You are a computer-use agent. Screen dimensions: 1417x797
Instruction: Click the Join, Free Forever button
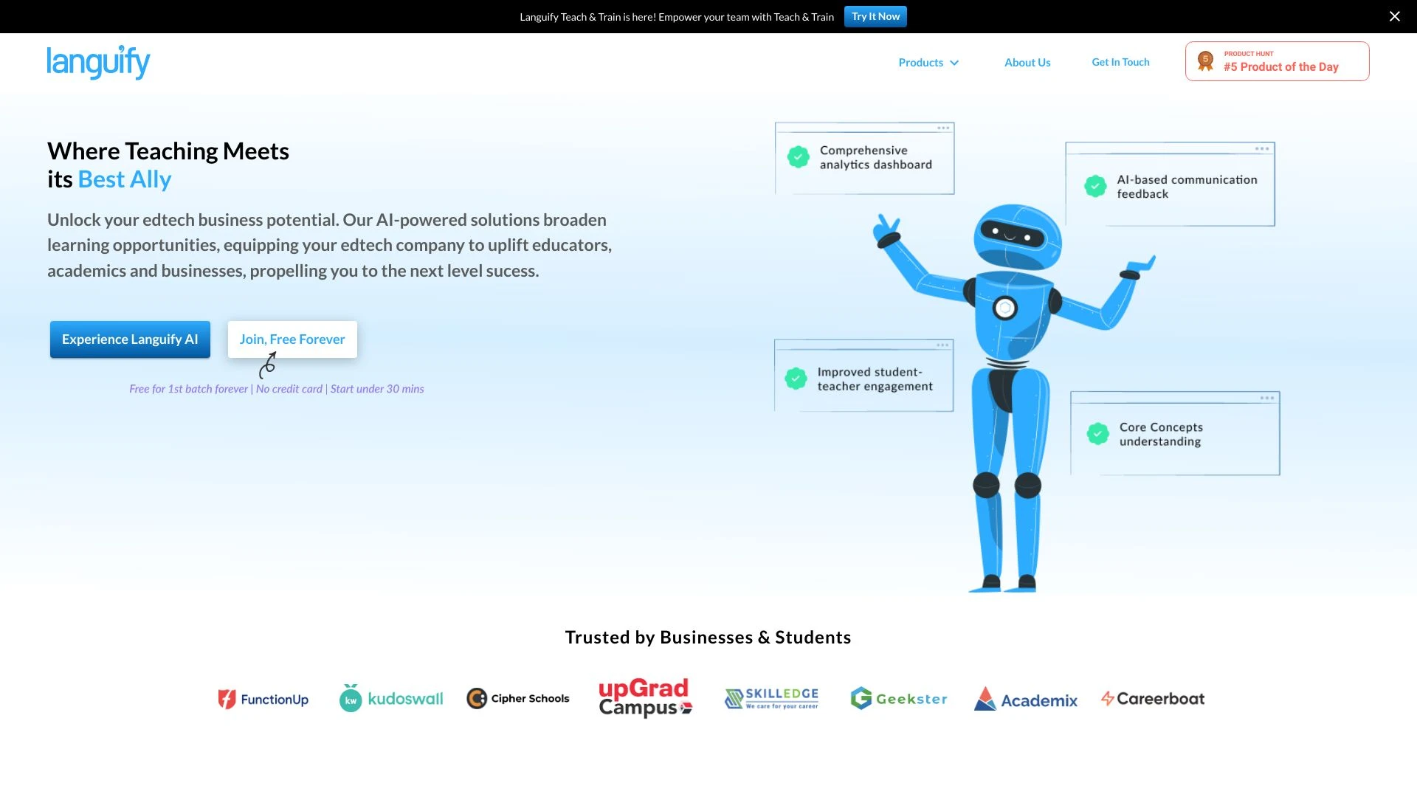pos(292,339)
